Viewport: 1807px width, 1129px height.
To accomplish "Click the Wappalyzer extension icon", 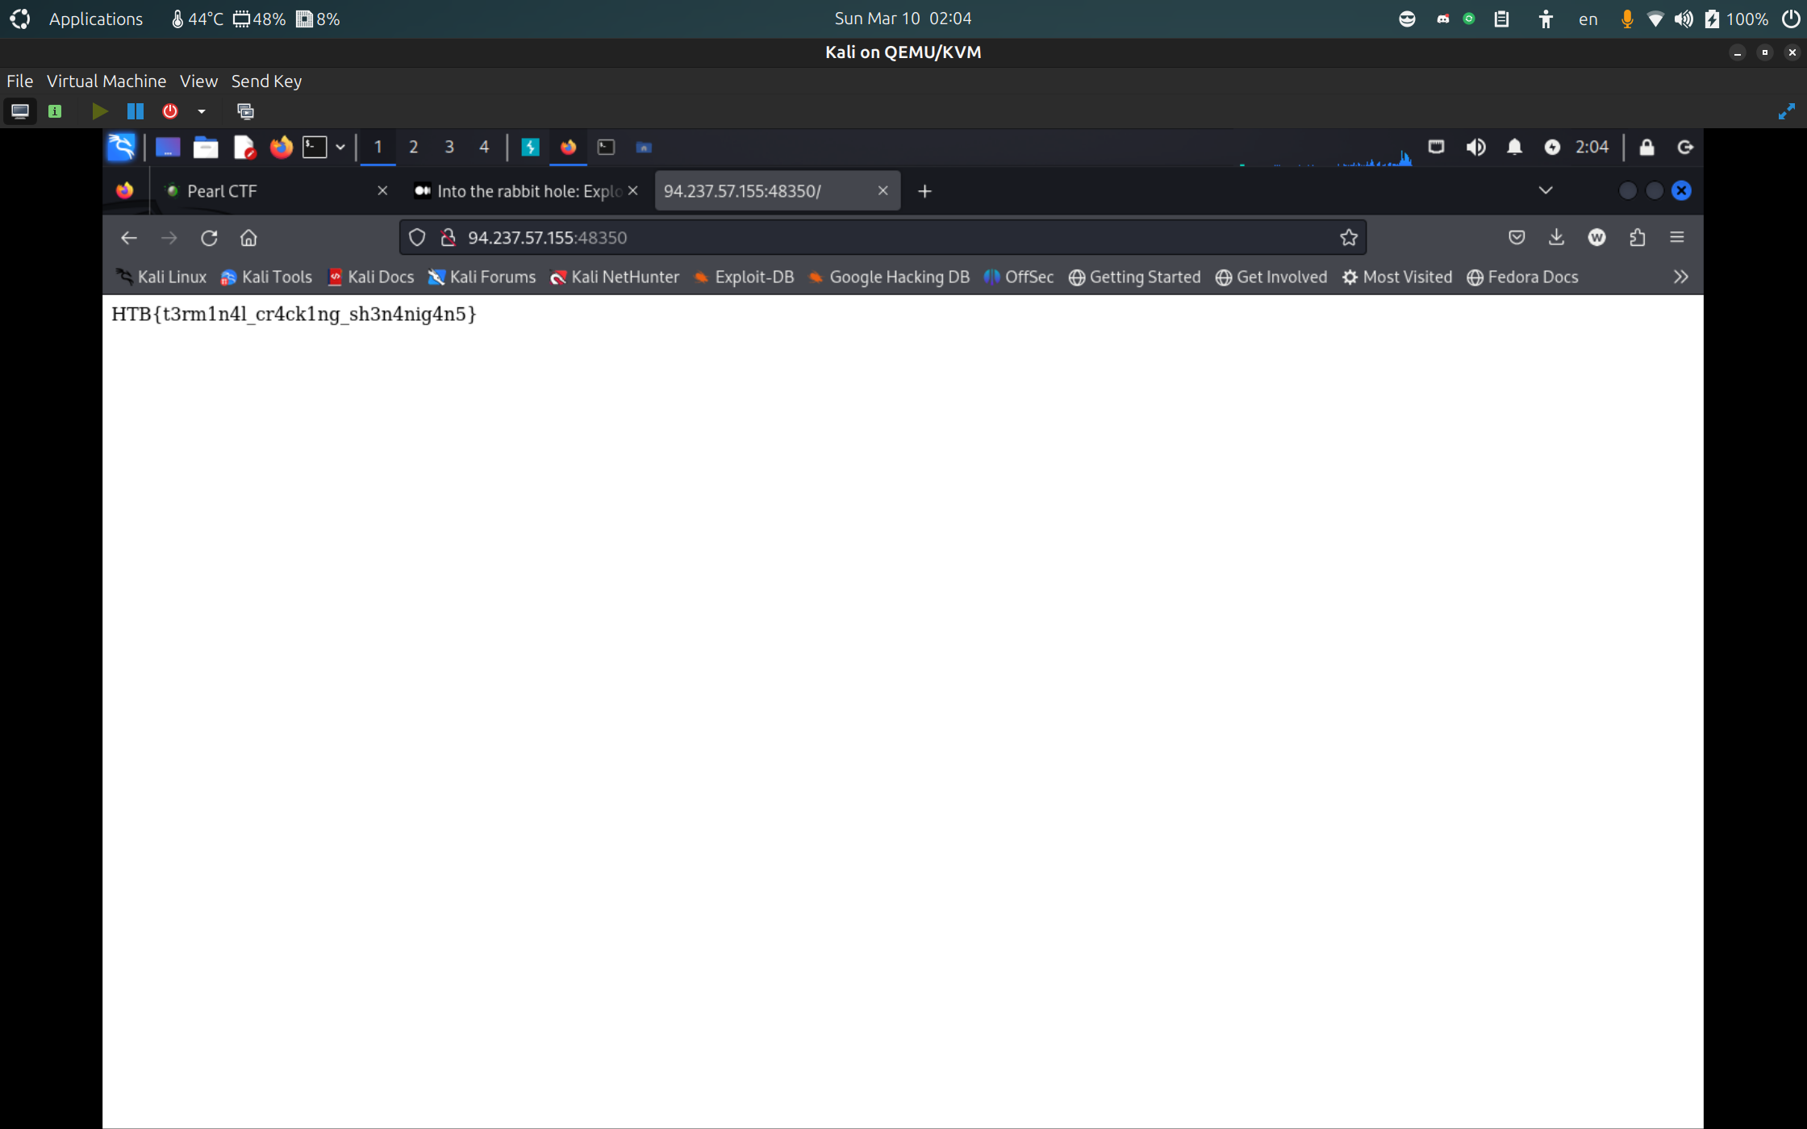I will (1596, 237).
